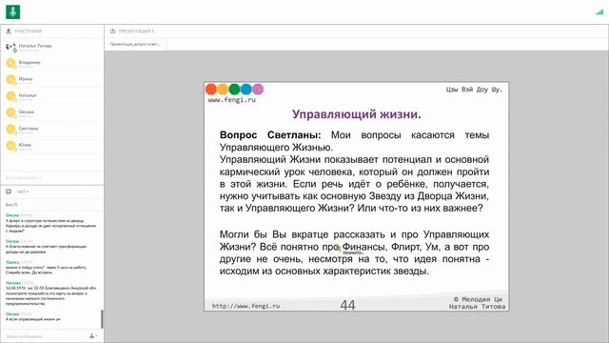Click the Лариса message about going to sleep
This screenshot has height=343, width=609.
click(x=46, y=270)
